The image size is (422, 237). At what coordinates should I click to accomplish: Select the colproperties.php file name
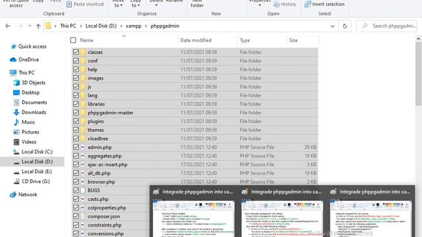(107, 208)
